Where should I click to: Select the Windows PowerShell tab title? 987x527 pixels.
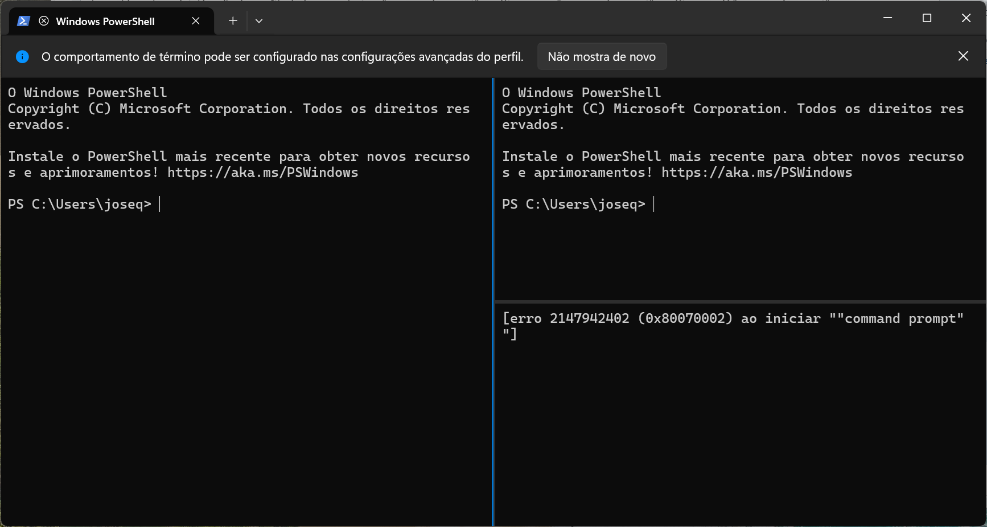click(105, 22)
